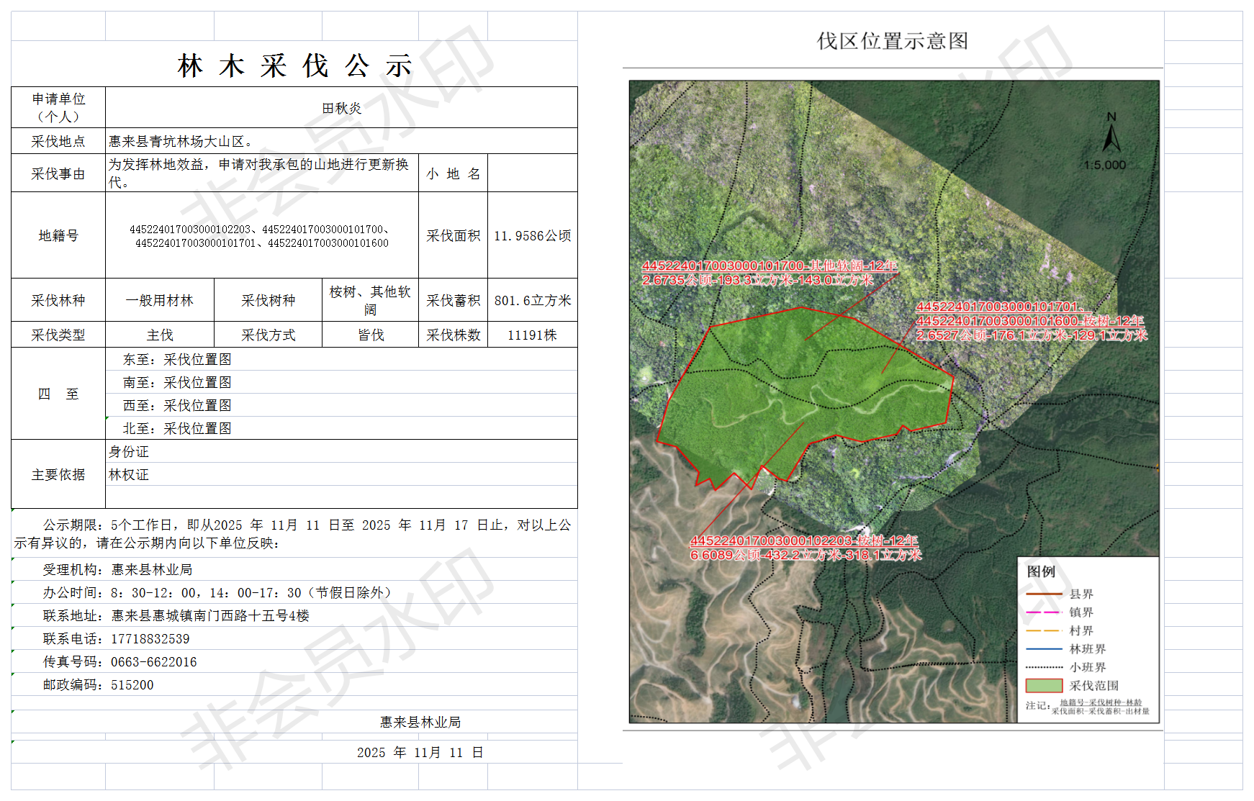Select the 惠来县林业局 signature cell
Screen dimensions: 1254x801
click(420, 722)
